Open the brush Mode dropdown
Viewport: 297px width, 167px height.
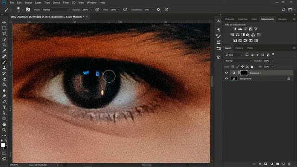tap(56, 10)
